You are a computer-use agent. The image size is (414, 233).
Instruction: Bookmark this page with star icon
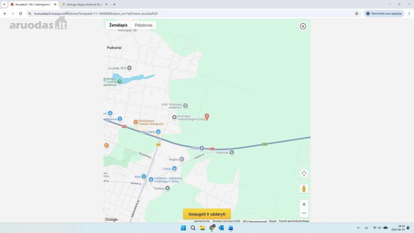356,13
